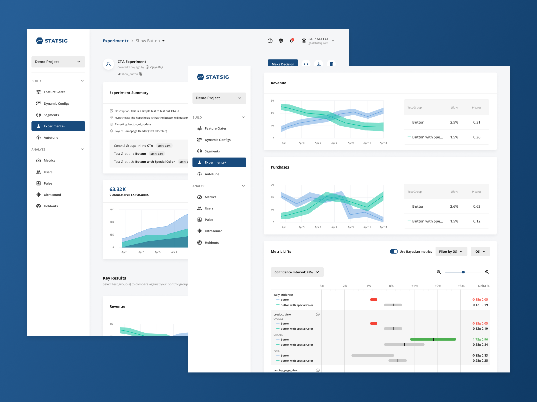The image size is (537, 402).
Task: Open the Filter by OS dropdown
Action: click(x=451, y=251)
